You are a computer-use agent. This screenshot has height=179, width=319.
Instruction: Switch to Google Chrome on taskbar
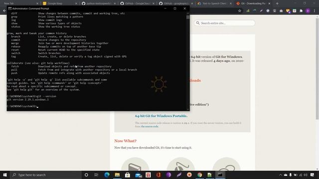tap(199, 175)
